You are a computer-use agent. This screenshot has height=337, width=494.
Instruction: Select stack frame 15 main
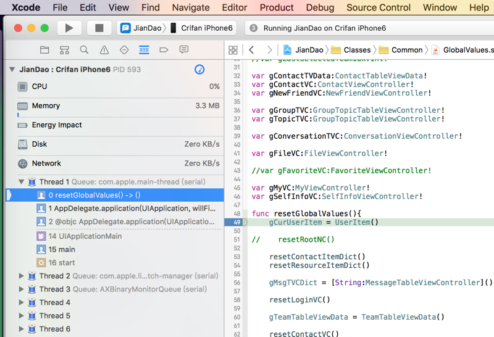tap(115, 249)
